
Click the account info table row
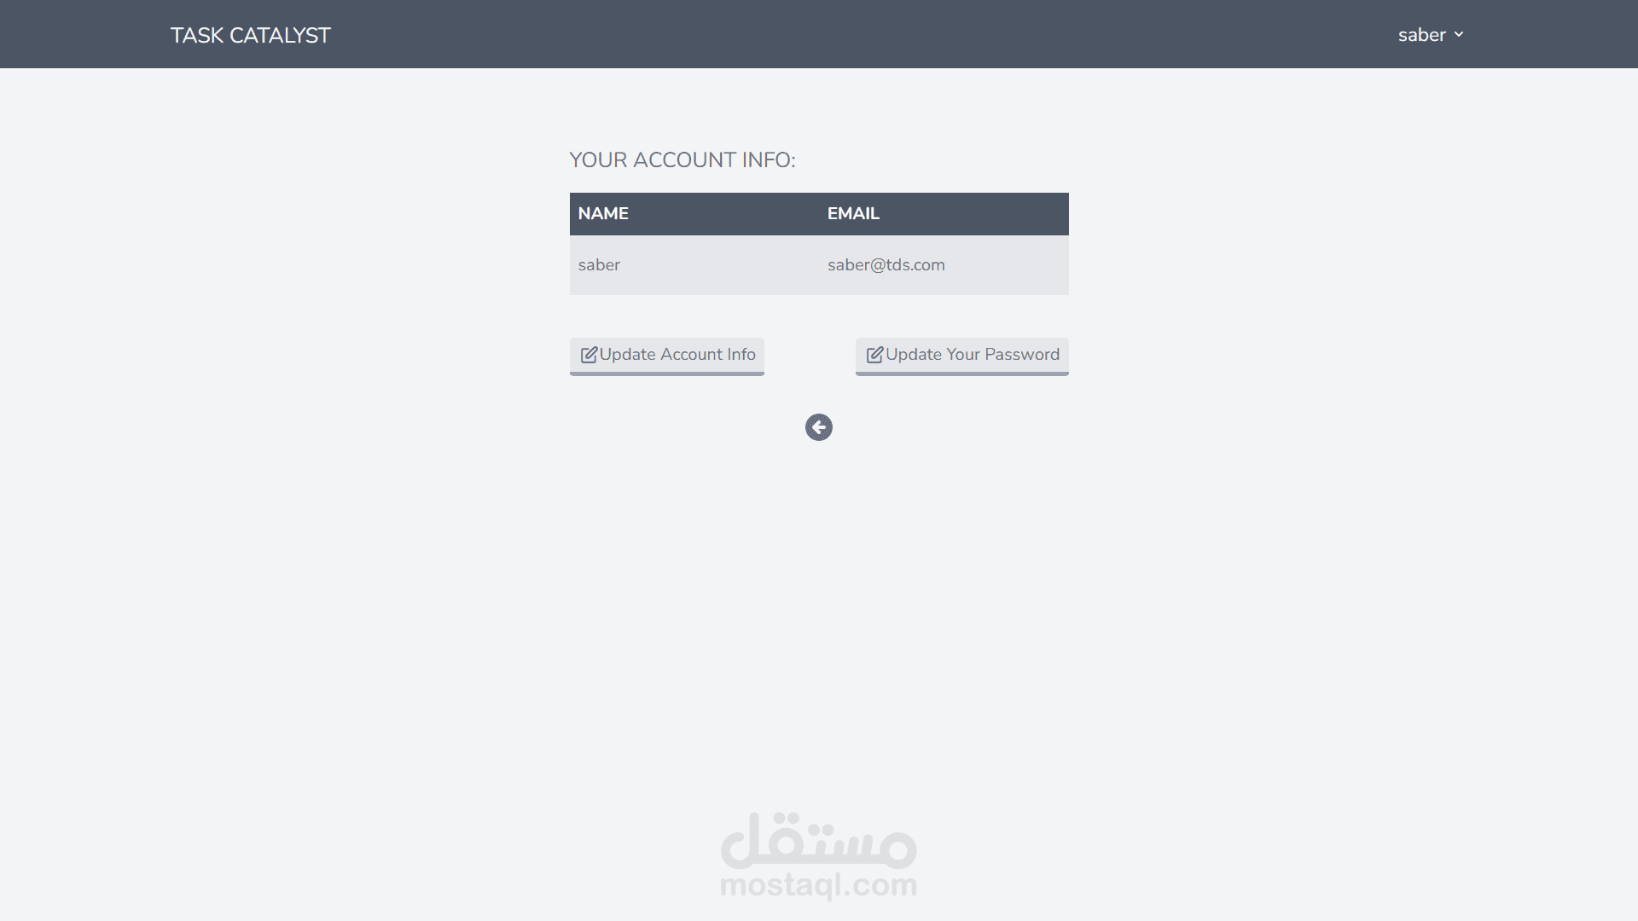(819, 265)
